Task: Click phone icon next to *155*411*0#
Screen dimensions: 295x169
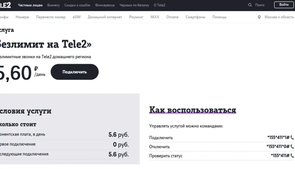Action: (x=292, y=146)
